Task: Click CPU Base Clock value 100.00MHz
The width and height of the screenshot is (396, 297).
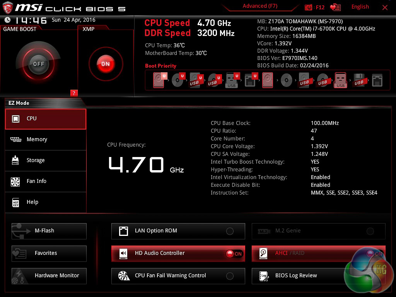Action: click(x=325, y=123)
